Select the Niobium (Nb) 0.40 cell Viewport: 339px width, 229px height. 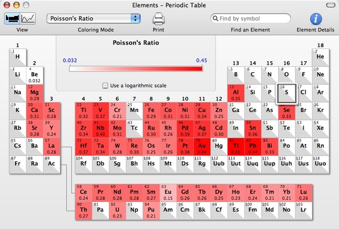click(x=100, y=129)
